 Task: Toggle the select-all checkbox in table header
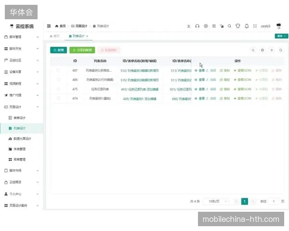(58, 61)
